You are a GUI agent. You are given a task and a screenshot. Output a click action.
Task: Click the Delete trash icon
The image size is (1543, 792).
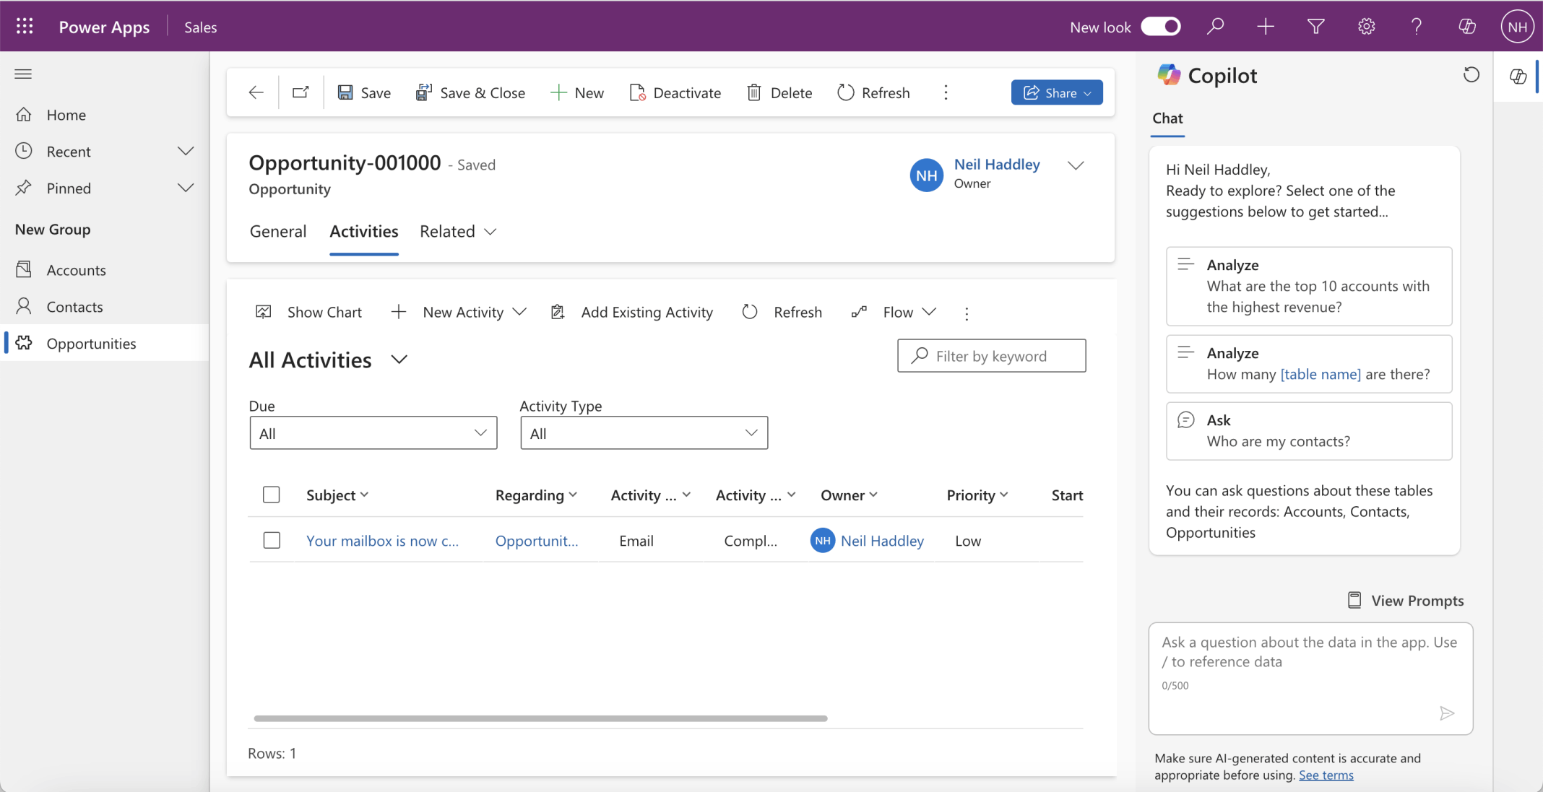click(753, 92)
